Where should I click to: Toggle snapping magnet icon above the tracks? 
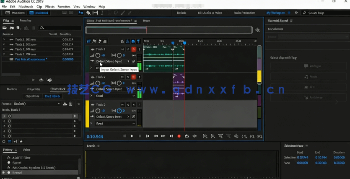[133, 42]
